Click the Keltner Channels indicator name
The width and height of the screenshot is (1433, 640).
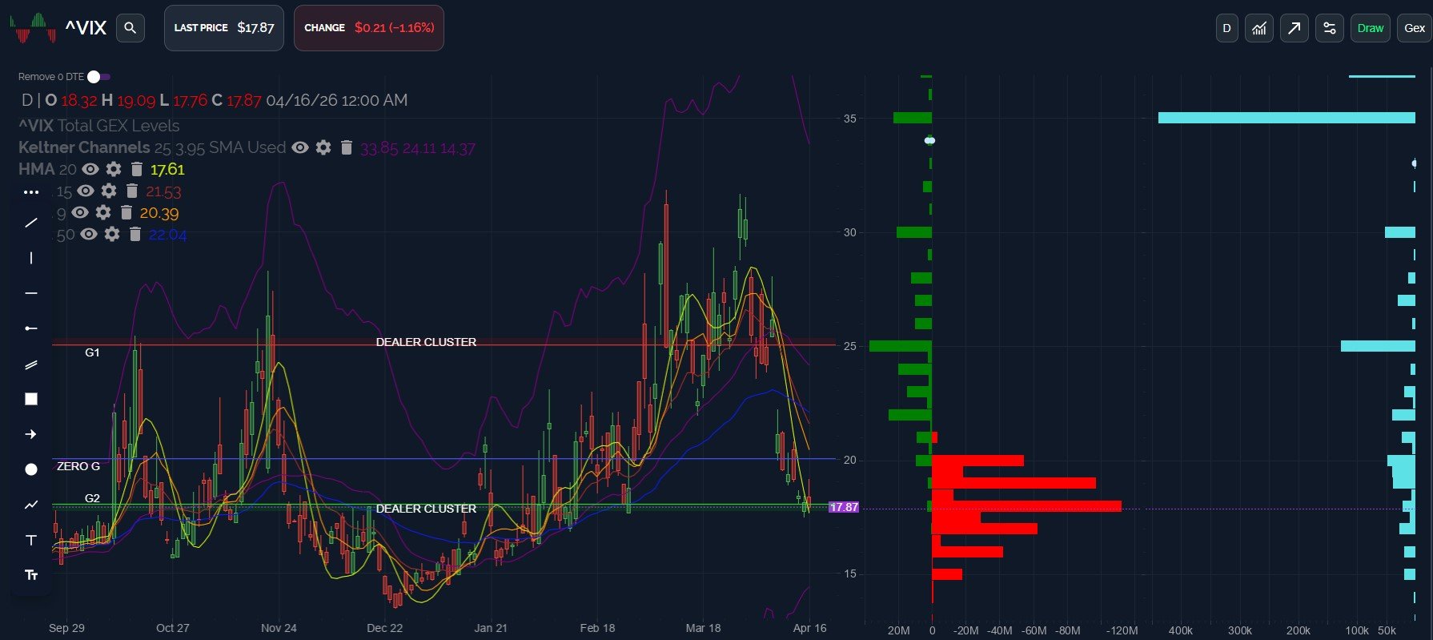[84, 147]
